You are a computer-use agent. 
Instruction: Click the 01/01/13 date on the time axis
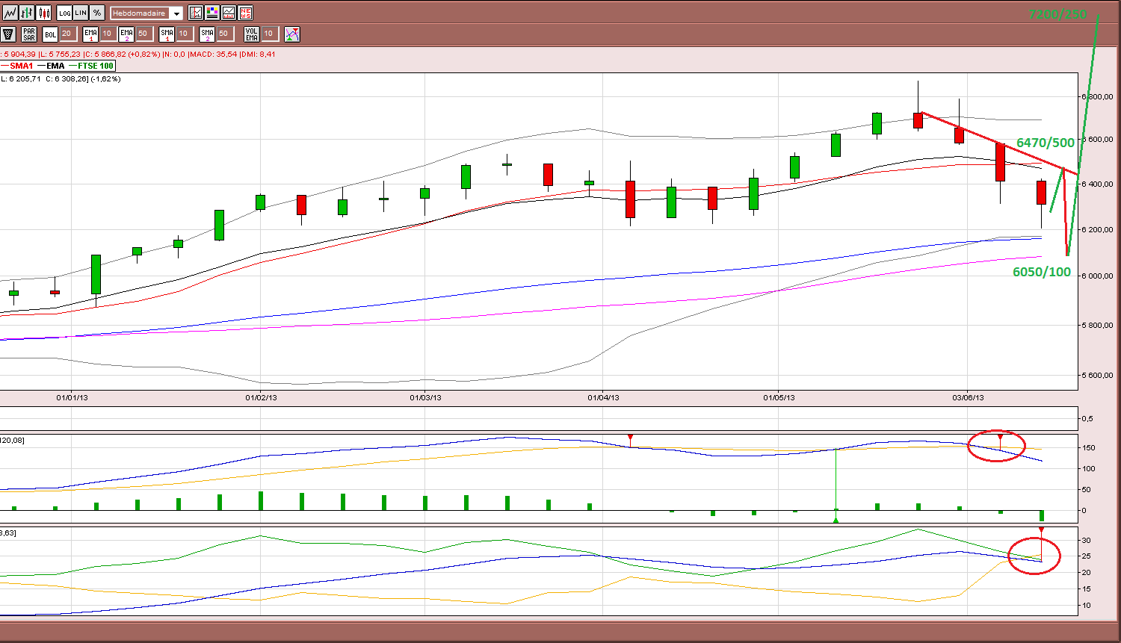click(x=72, y=397)
